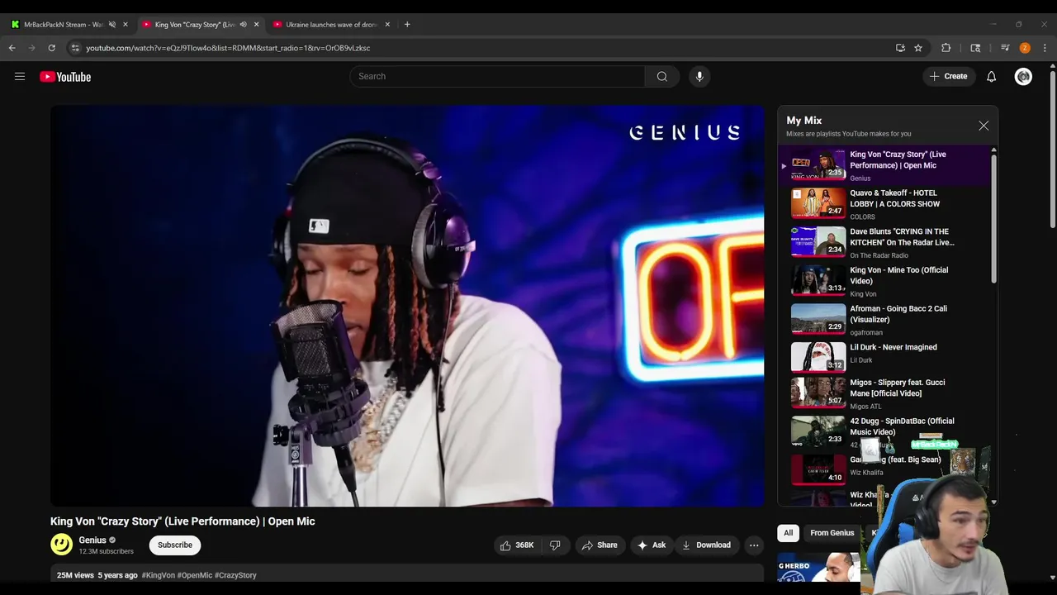Go back in browser history
1057x595 pixels.
point(12,48)
